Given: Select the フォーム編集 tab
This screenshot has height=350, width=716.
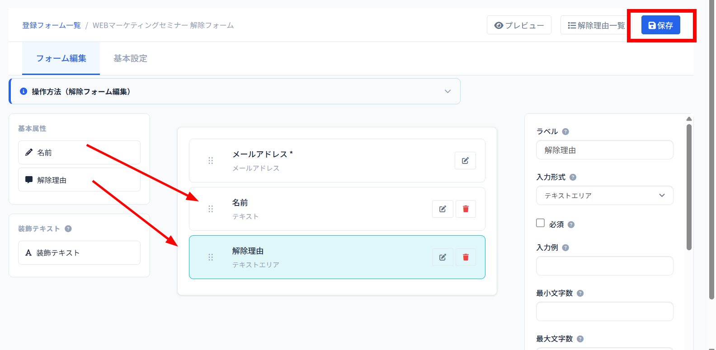Looking at the screenshot, I should 61,59.
